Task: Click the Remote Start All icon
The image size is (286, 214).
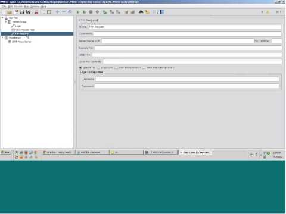Action: point(105,12)
